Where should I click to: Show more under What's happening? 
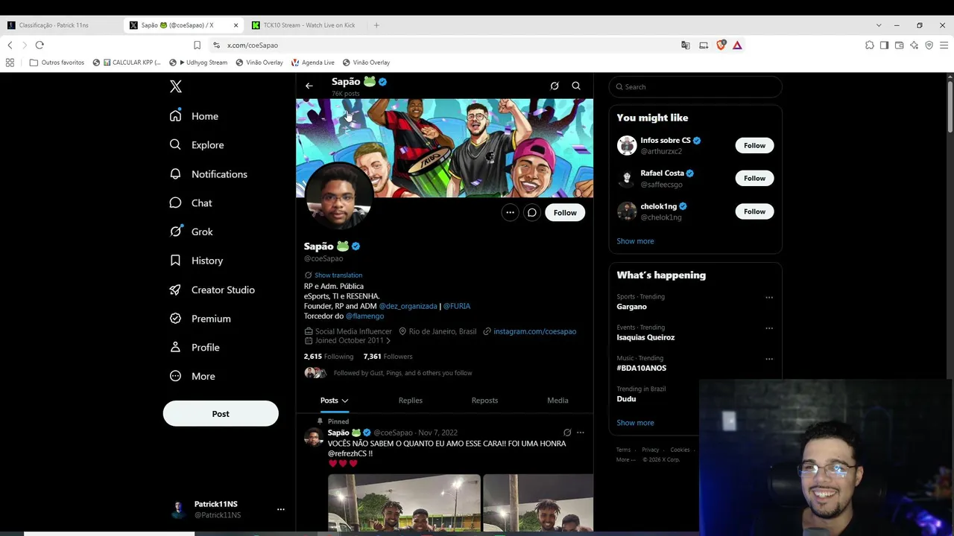(x=635, y=423)
